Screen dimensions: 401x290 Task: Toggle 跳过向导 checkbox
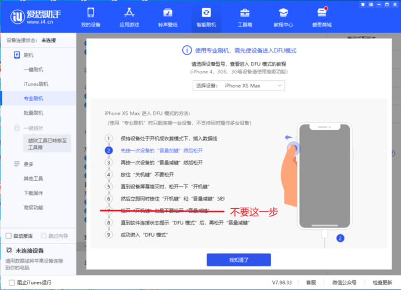[x=44, y=235]
